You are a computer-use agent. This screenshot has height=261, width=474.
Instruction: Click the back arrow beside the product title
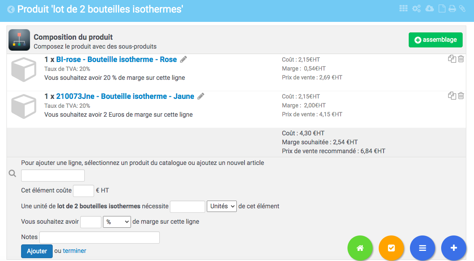11,10
